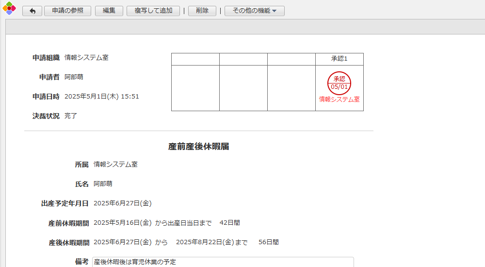
Task: Click the 産後休暇期間 end date 2025年8月22日
Action: [x=206, y=242]
